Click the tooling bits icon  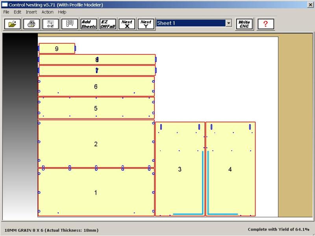tap(69, 24)
